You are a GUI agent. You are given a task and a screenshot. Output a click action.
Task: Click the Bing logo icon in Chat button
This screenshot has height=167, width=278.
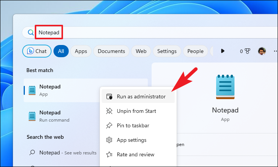point(30,51)
